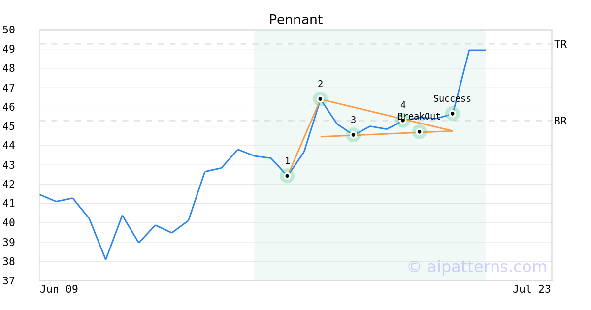Open the aipatterns.com watermark link
591x310 pixels.
point(477,267)
